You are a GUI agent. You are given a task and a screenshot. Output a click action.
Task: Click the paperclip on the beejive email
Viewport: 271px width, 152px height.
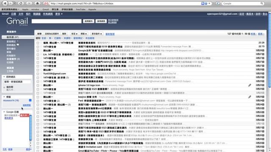249,97
